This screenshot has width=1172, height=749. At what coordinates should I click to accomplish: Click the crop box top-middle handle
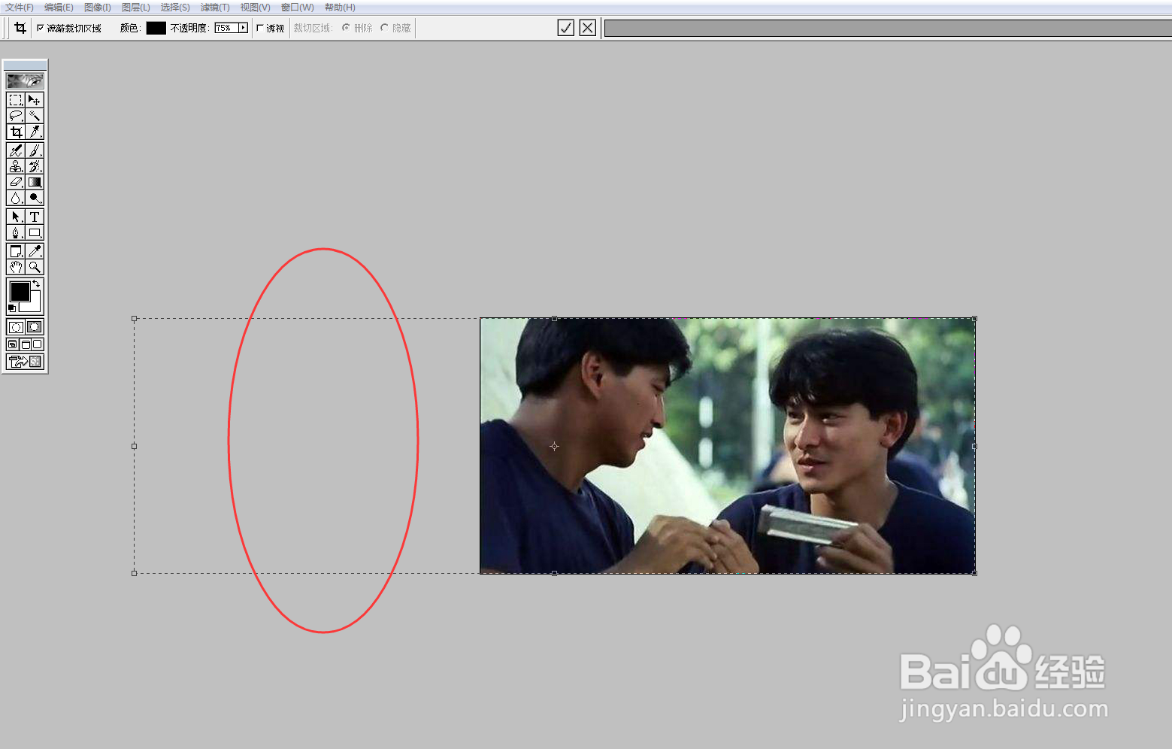click(555, 319)
